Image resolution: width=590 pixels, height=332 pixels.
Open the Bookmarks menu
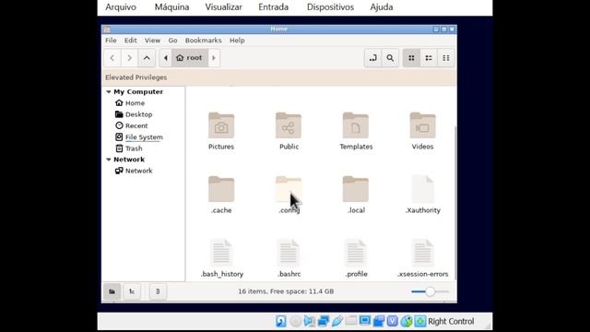pos(203,41)
